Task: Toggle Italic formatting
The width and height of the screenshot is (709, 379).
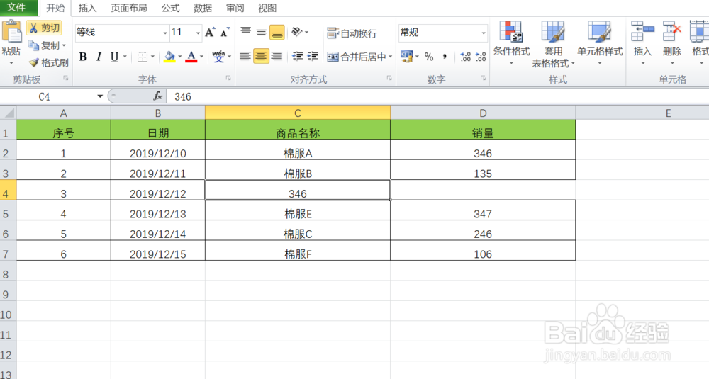Action: (x=99, y=57)
